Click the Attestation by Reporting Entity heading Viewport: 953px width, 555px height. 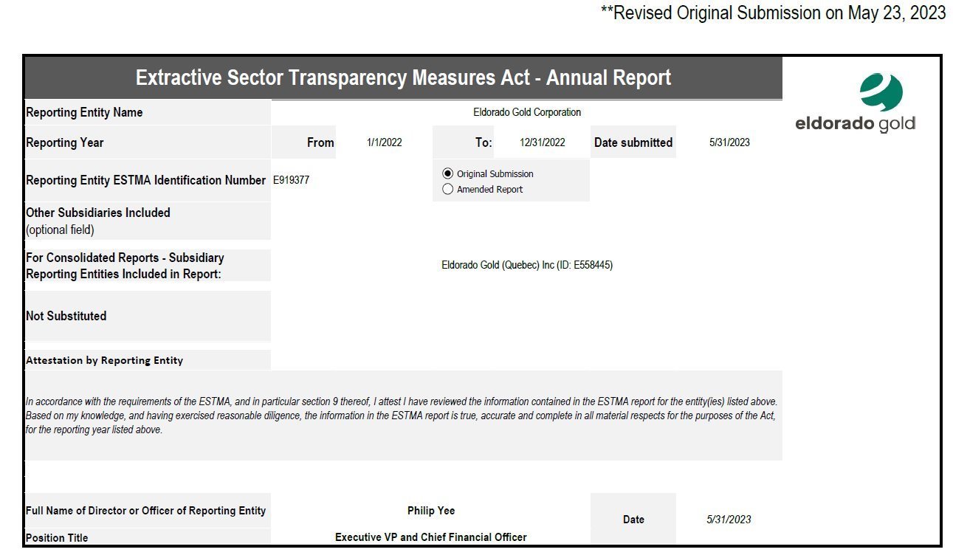104,360
